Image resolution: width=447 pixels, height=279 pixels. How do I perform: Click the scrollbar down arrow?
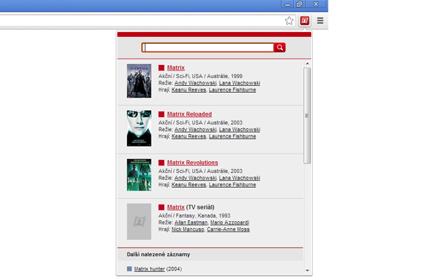pos(307,271)
